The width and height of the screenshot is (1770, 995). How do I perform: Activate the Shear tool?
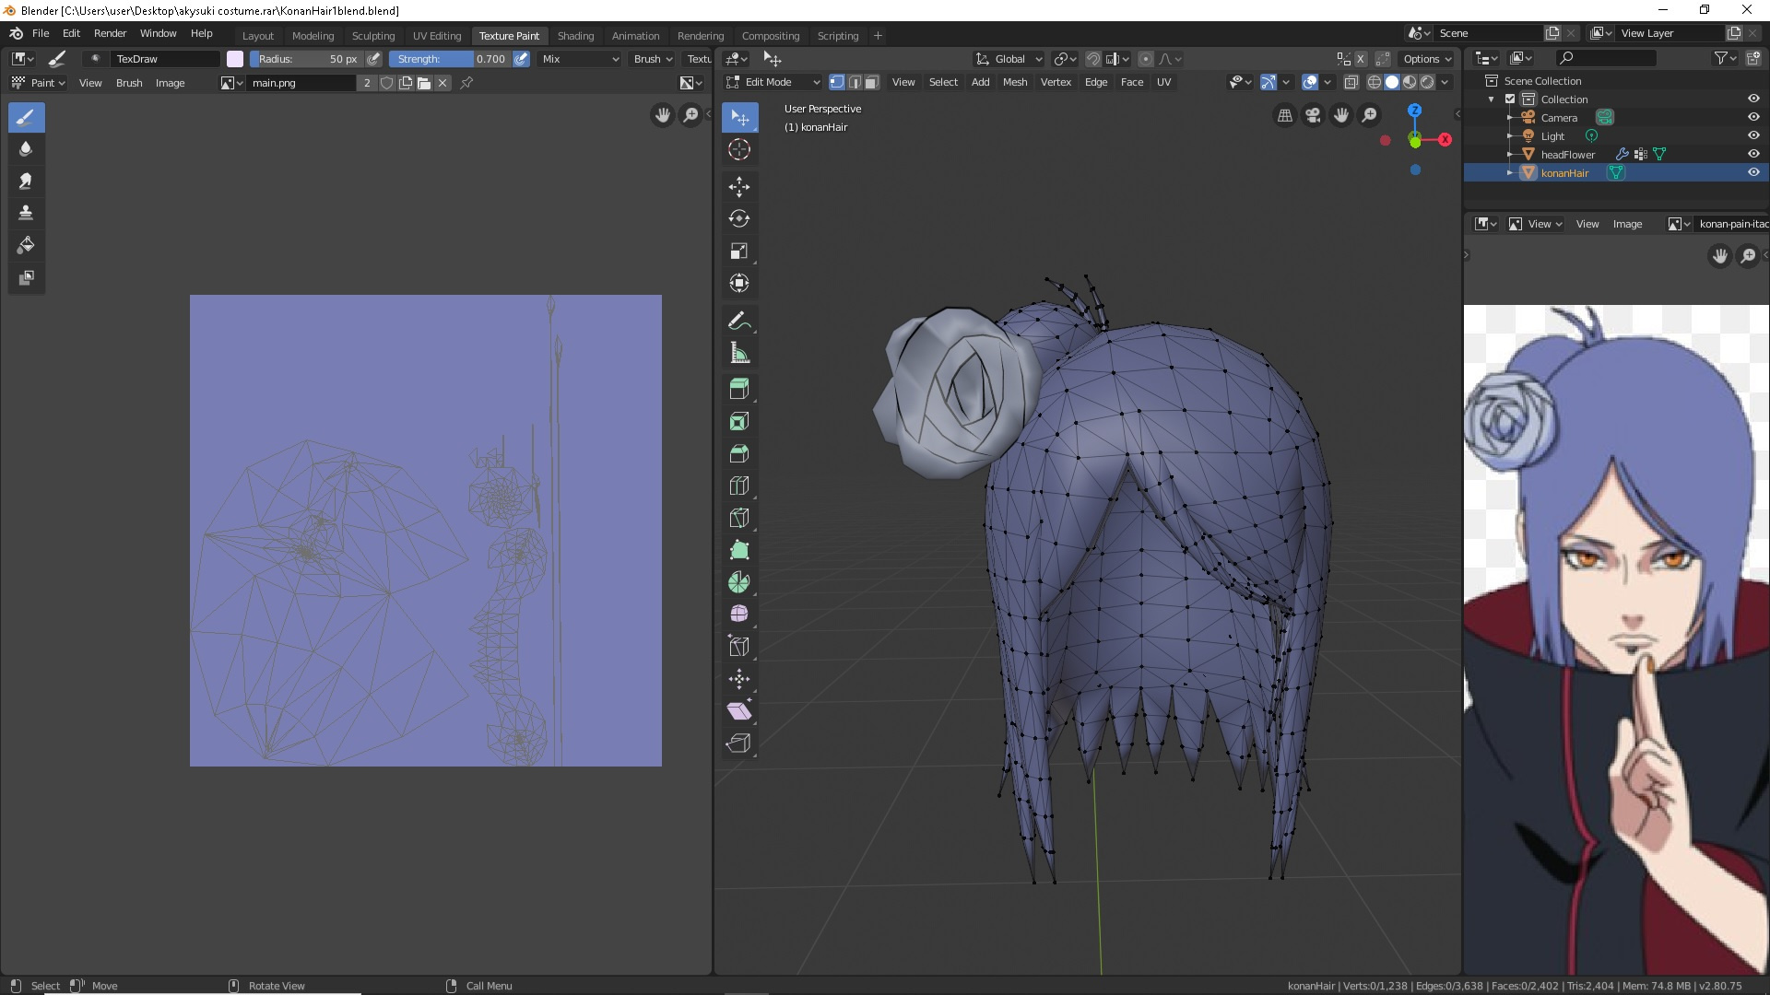coord(739,712)
